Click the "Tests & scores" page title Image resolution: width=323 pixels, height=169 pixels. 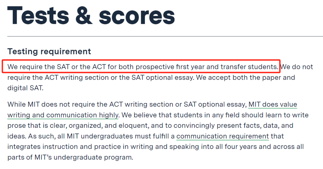(x=91, y=16)
